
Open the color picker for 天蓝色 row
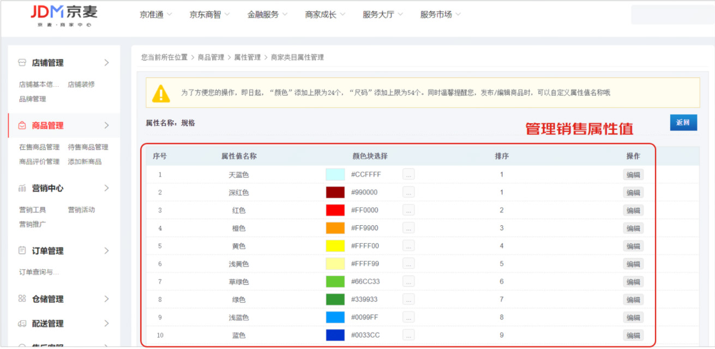408,174
